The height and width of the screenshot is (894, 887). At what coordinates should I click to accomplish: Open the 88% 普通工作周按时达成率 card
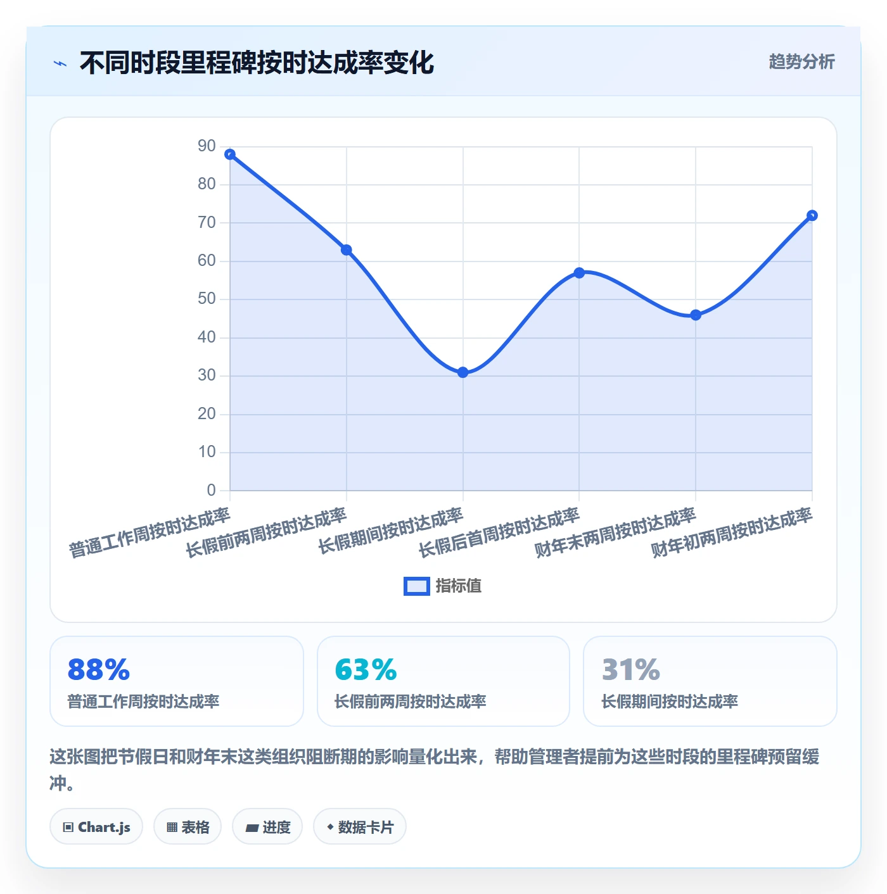coord(177,681)
